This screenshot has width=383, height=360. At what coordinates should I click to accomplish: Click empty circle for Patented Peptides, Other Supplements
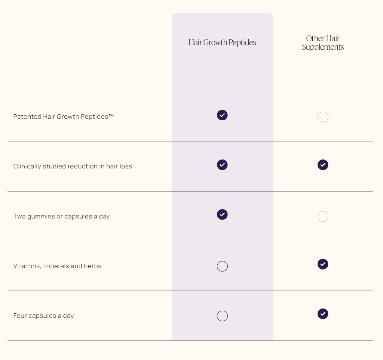point(323,117)
